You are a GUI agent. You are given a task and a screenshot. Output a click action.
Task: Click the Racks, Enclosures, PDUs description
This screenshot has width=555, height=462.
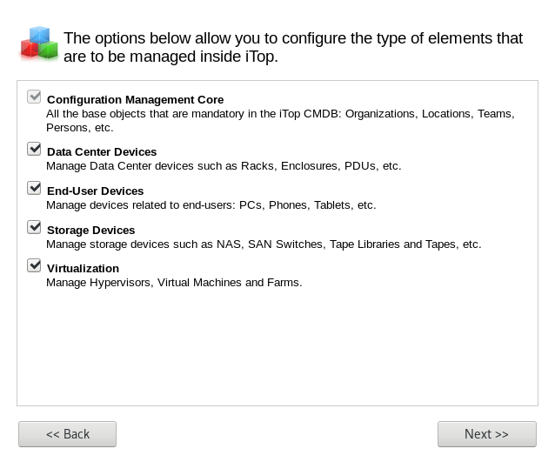tap(224, 165)
